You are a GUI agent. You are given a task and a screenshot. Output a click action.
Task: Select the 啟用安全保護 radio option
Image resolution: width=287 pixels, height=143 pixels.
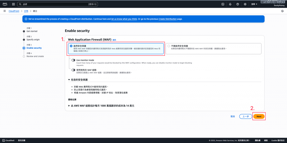click(71, 46)
